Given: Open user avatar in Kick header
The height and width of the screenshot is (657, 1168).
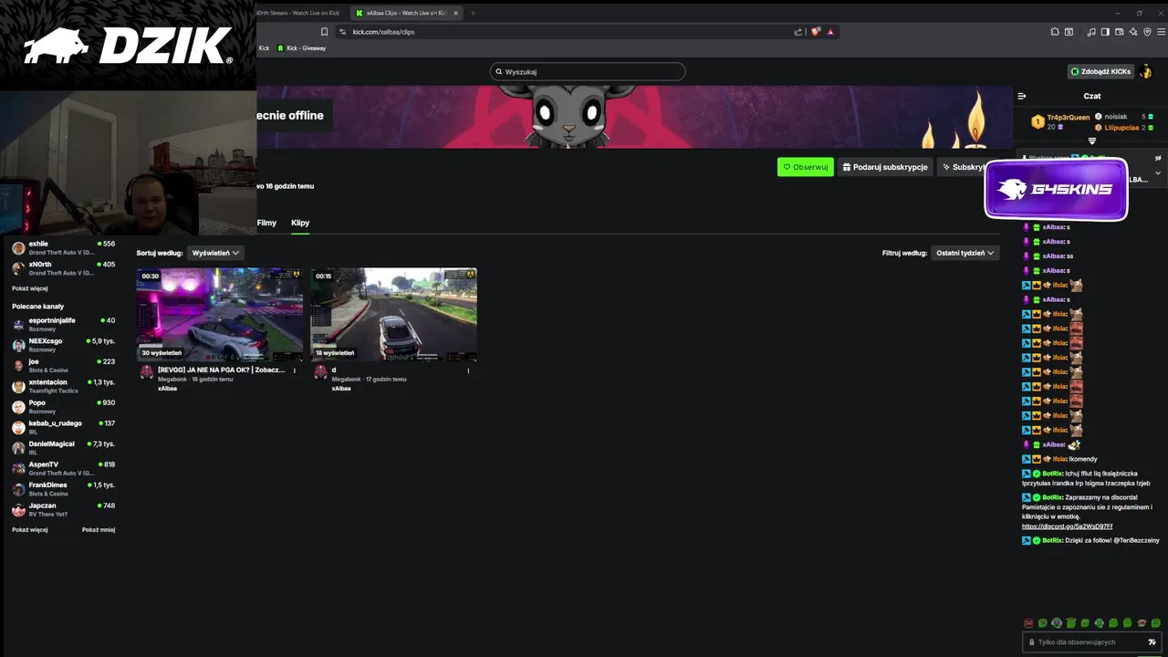Looking at the screenshot, I should 1146,71.
